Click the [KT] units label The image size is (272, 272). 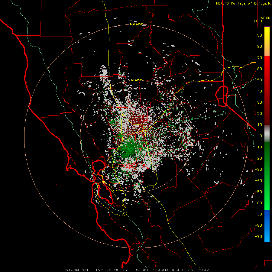click(x=258, y=21)
